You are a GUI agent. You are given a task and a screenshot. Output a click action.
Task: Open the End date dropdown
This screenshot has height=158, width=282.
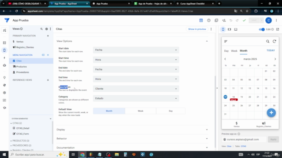coord(136,69)
